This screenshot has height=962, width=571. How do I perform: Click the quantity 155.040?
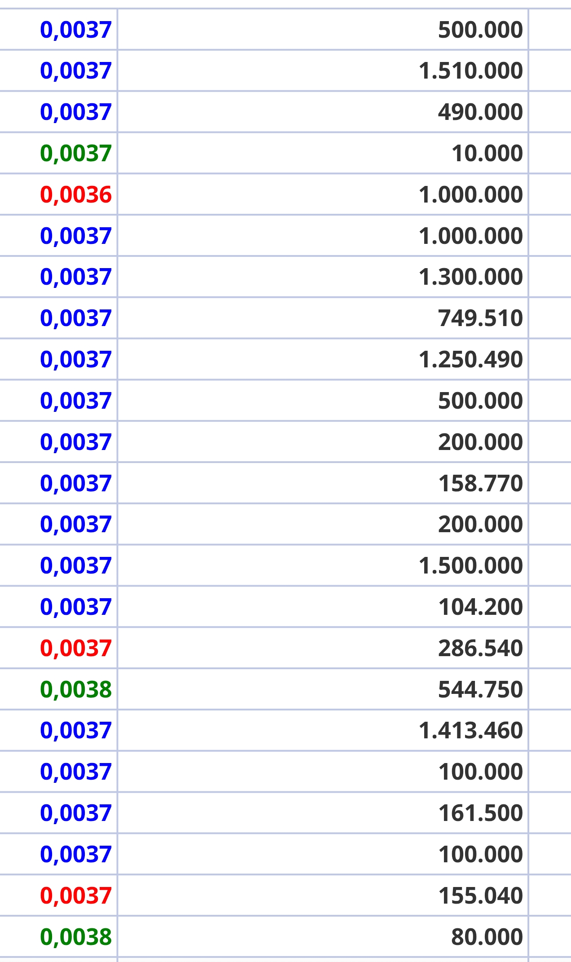click(x=480, y=896)
